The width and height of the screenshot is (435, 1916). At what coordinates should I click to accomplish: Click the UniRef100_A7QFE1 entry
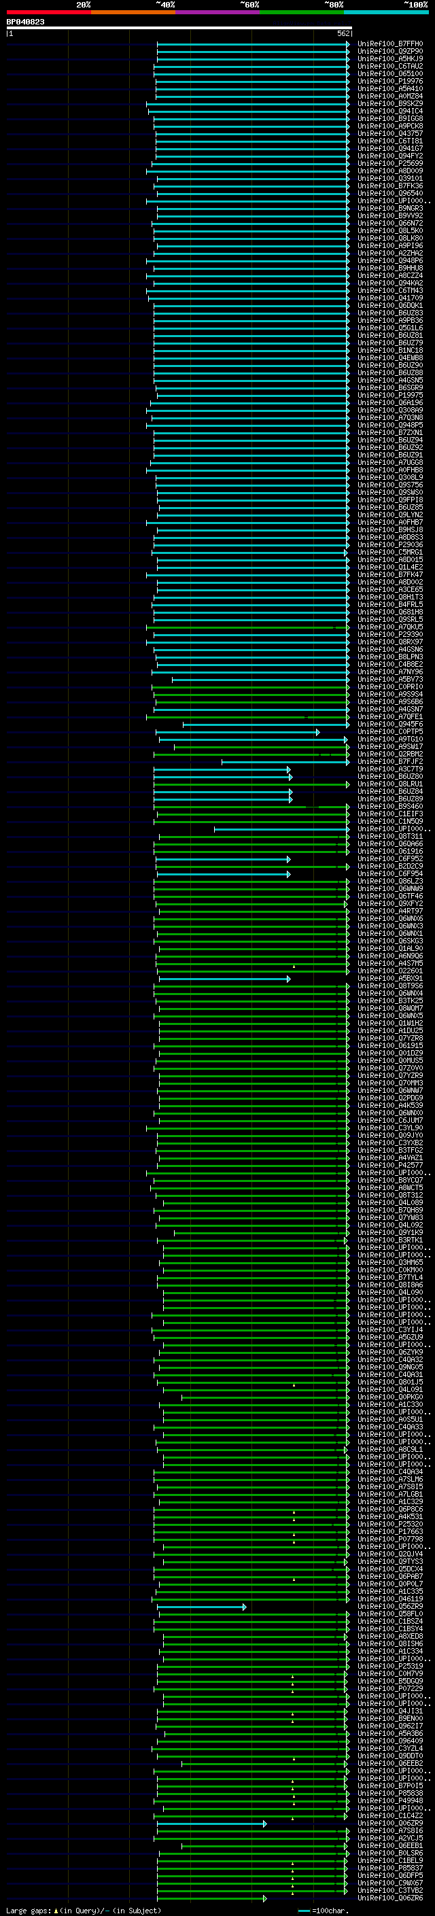click(390, 717)
